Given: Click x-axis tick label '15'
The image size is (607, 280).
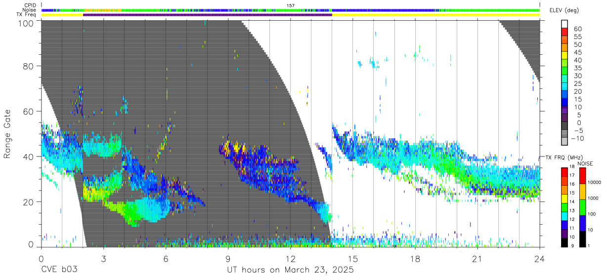Looking at the screenshot, I should (x=353, y=259).
